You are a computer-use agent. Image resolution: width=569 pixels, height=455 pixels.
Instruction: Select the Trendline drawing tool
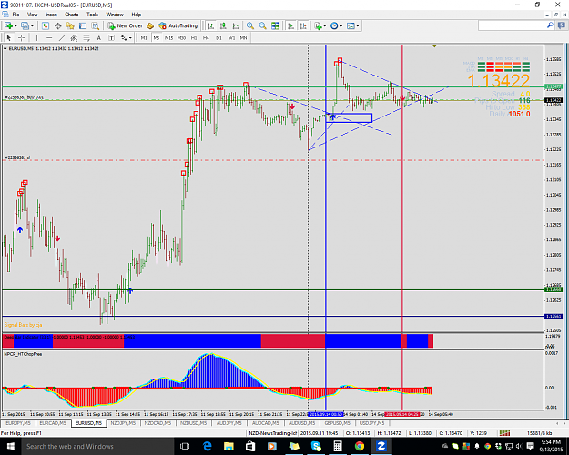[x=62, y=37]
